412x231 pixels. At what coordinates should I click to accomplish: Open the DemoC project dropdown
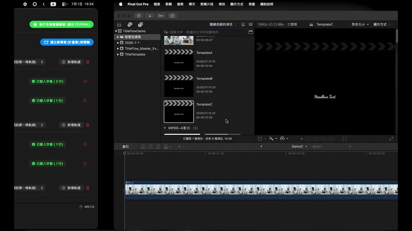[299, 147]
